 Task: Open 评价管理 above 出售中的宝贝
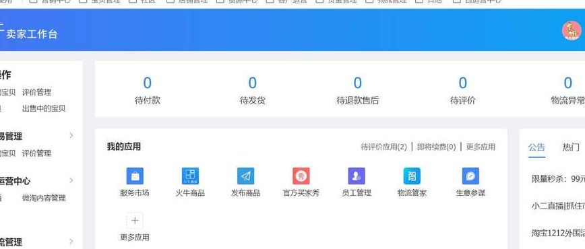pyautogui.click(x=36, y=92)
